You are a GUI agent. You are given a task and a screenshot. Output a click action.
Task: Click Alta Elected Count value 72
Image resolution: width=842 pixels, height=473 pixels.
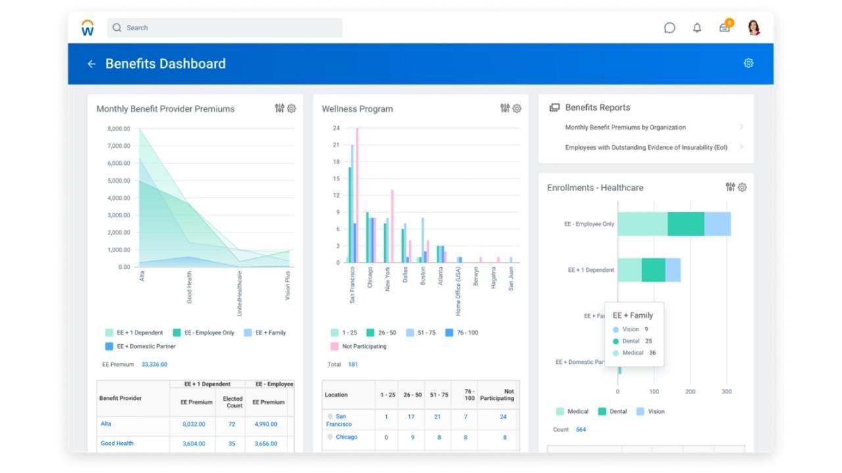click(x=232, y=424)
